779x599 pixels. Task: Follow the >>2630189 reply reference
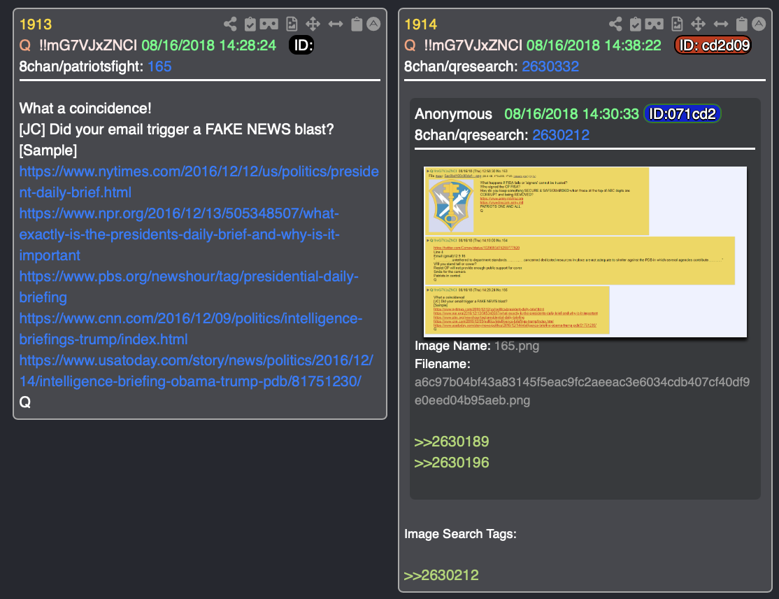(x=452, y=442)
